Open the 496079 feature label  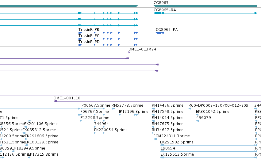[x=204, y=118]
